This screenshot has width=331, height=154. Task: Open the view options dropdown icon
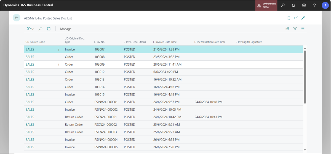30,29
